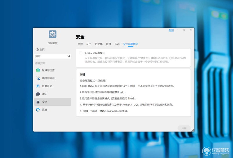The height and width of the screenshot is (158, 233).
Task: Enable the 启用安全隔离模式 checkbox
Action: click(x=81, y=53)
